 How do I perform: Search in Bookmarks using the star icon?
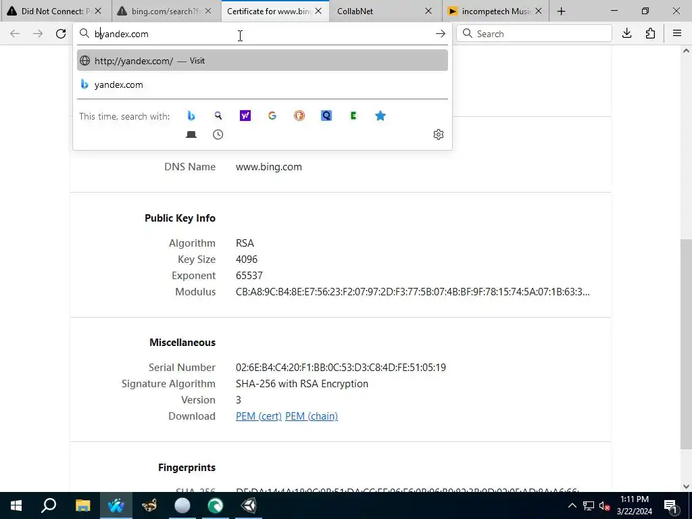380,116
